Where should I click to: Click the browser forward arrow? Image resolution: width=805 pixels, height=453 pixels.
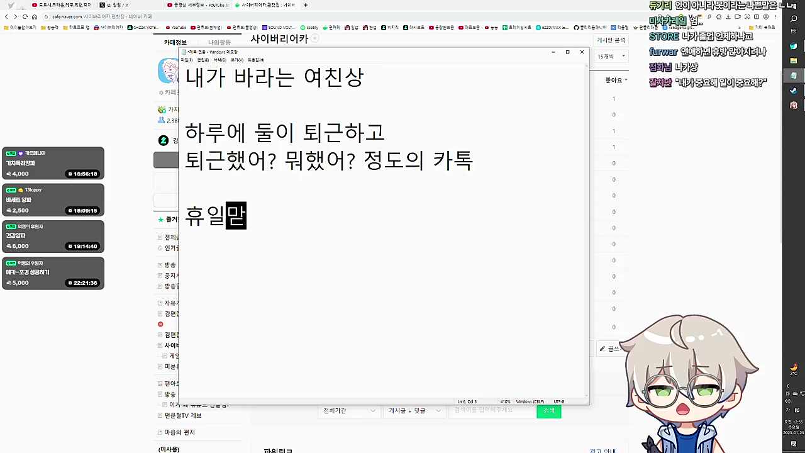pyautogui.click(x=16, y=16)
